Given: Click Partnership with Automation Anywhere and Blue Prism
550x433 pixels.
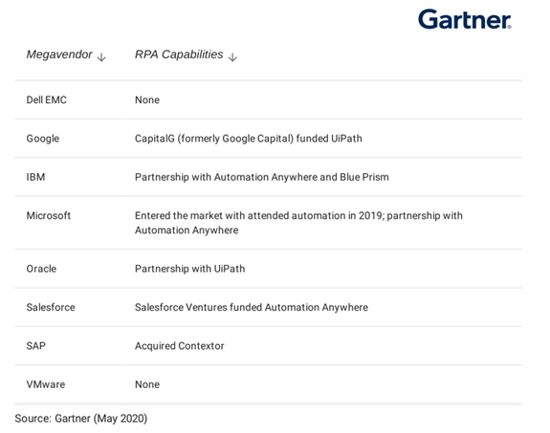Looking at the screenshot, I should 262,177.
